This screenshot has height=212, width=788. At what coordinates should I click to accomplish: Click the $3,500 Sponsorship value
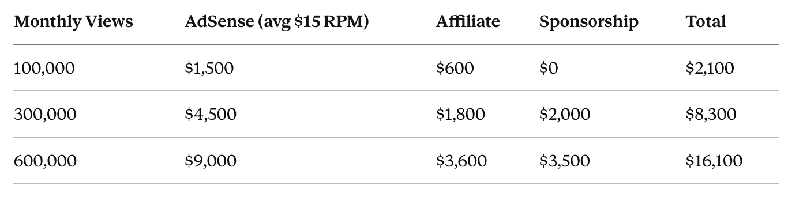click(565, 161)
